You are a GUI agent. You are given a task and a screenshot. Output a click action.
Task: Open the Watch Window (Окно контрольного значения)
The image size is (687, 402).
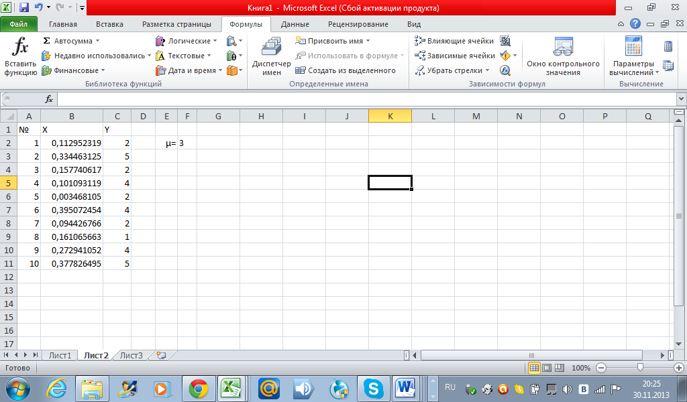click(563, 56)
